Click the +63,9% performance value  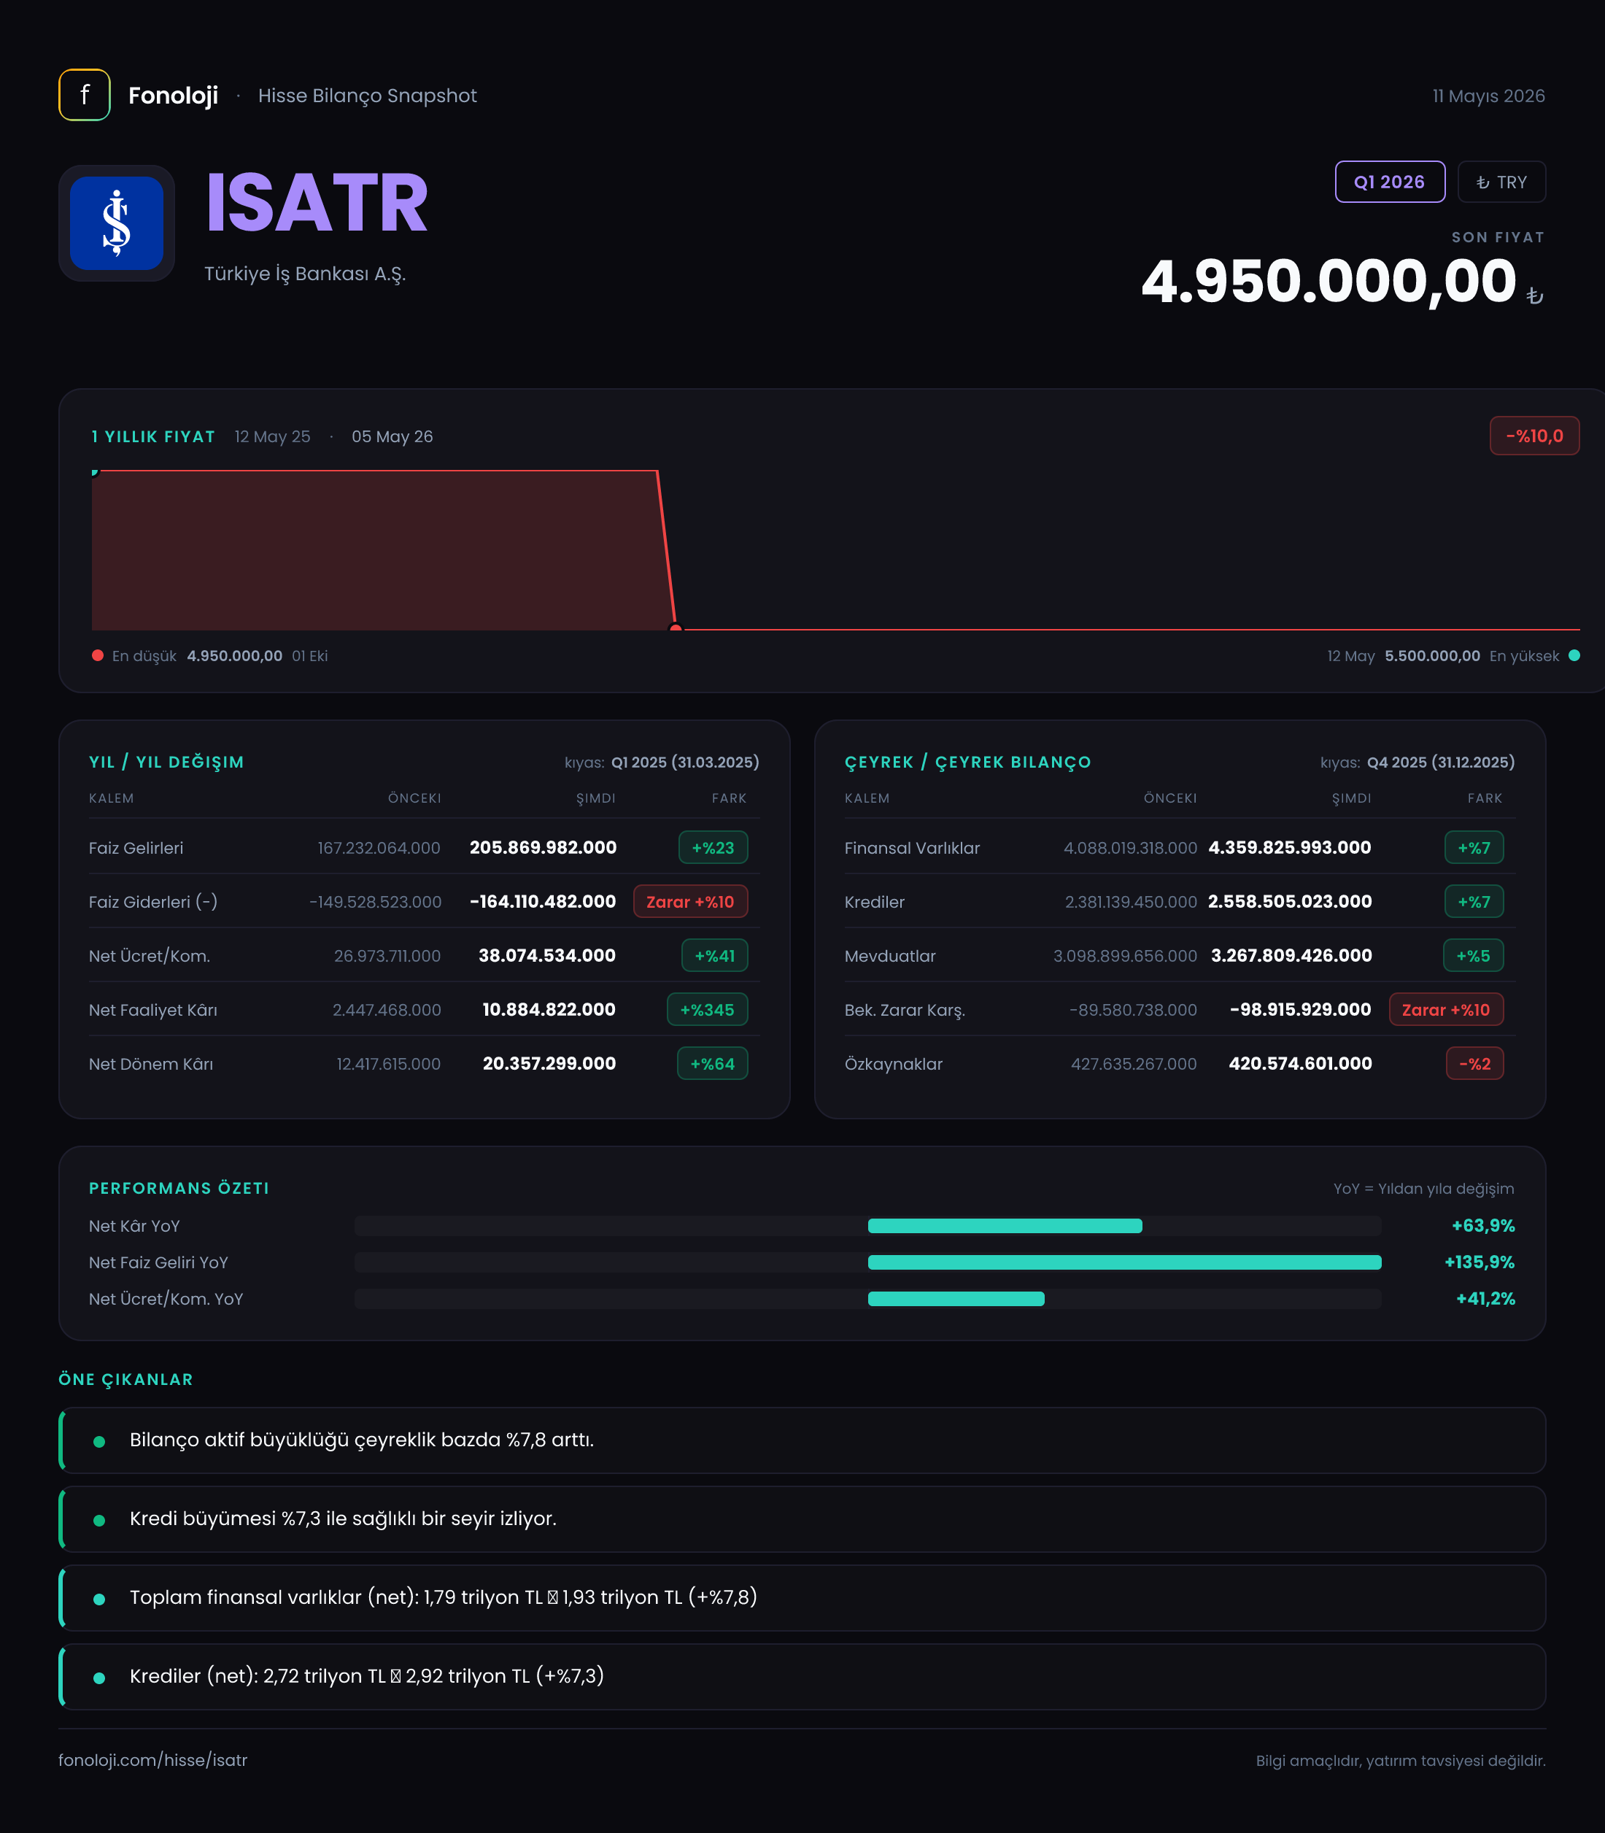(x=1483, y=1226)
